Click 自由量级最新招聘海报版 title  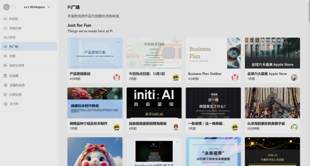[148, 124]
